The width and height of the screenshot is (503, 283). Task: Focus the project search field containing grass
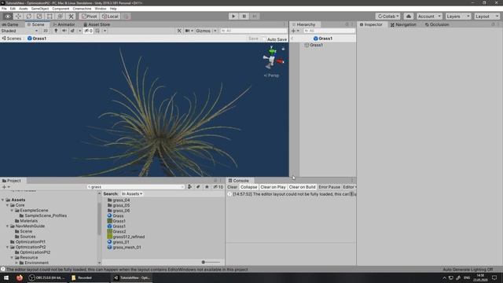(135, 187)
